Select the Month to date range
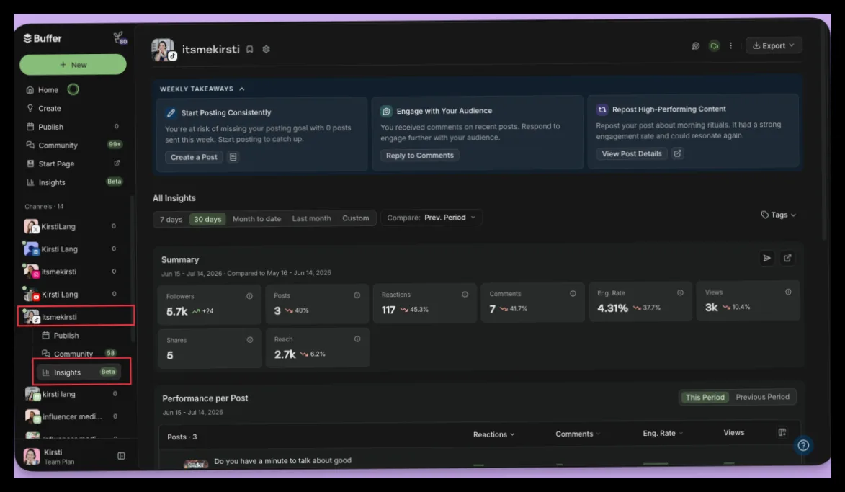This screenshot has height=492, width=845. pos(256,219)
